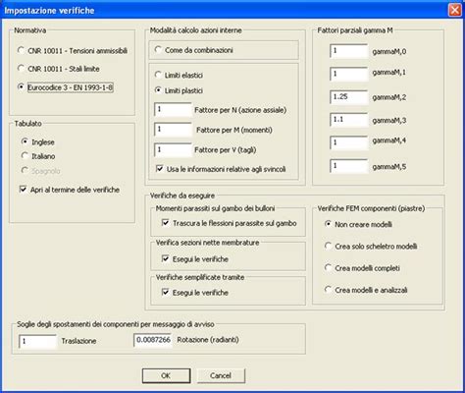
Task: Click the gammaM,3 field with 1.1
Action: tap(348, 120)
